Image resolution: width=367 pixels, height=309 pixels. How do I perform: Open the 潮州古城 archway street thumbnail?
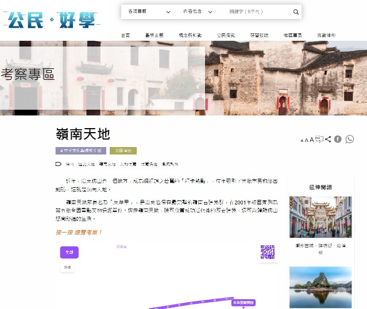[320, 217]
